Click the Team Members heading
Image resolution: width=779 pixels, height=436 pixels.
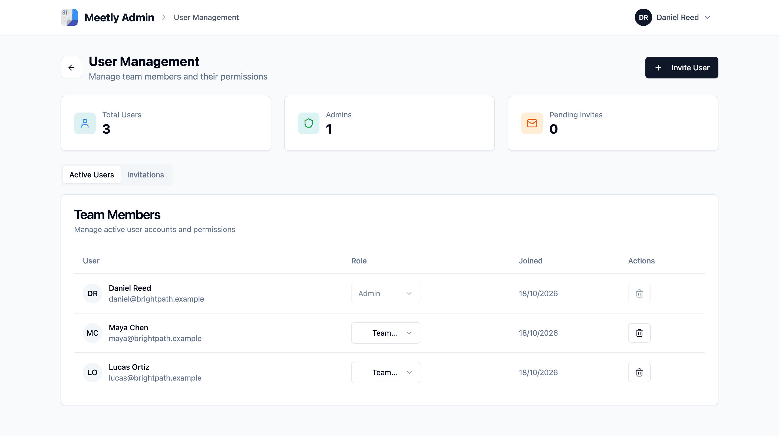coord(117,215)
